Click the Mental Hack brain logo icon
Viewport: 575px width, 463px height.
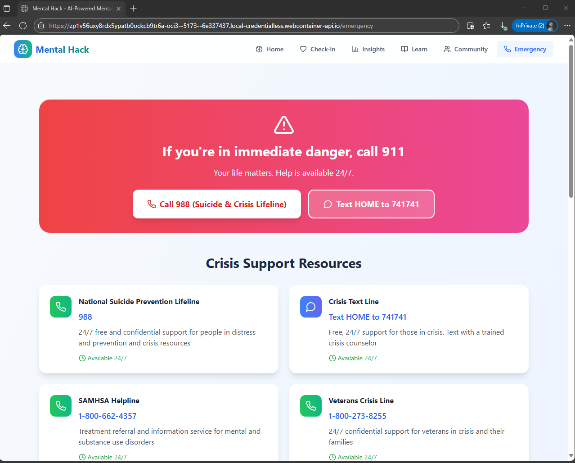23,49
